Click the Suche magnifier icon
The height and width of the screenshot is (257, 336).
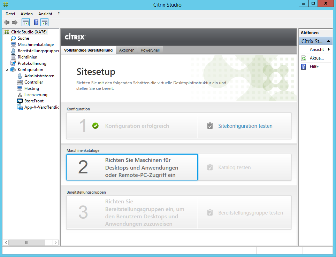pyautogui.click(x=13, y=38)
